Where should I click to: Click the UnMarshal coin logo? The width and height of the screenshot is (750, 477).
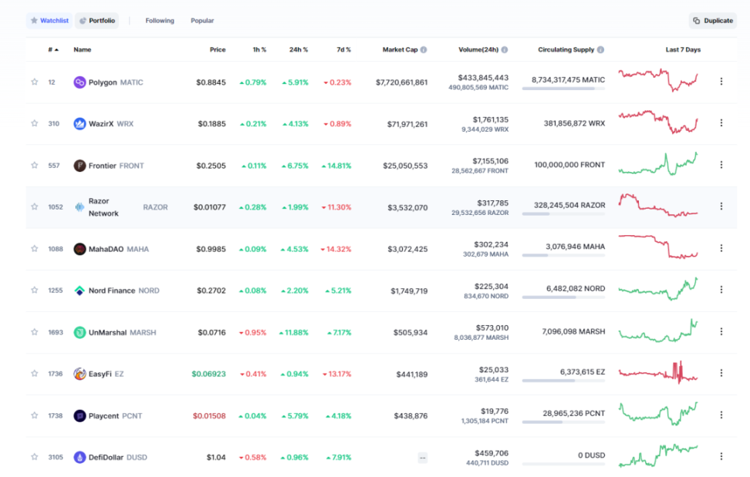pos(79,332)
